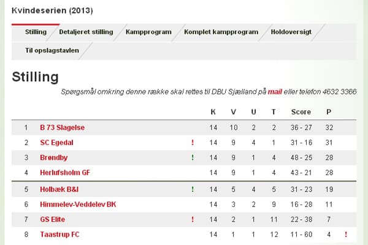Image resolution: width=368 pixels, height=245 pixels.
Task: Click red exclamation mark after Taastrup FC points
Action: tap(345, 235)
